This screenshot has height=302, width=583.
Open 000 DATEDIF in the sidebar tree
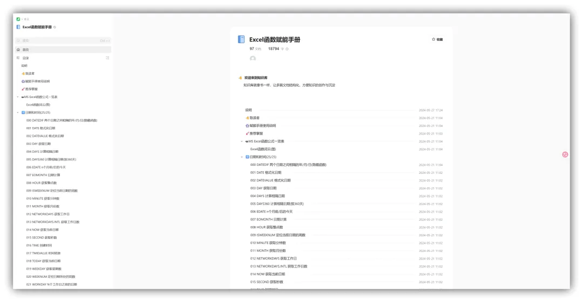(62, 120)
